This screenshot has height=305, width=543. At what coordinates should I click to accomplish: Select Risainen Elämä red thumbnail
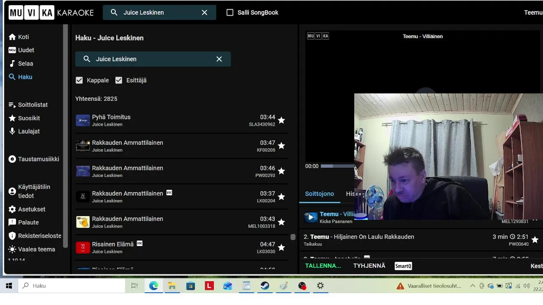83,247
